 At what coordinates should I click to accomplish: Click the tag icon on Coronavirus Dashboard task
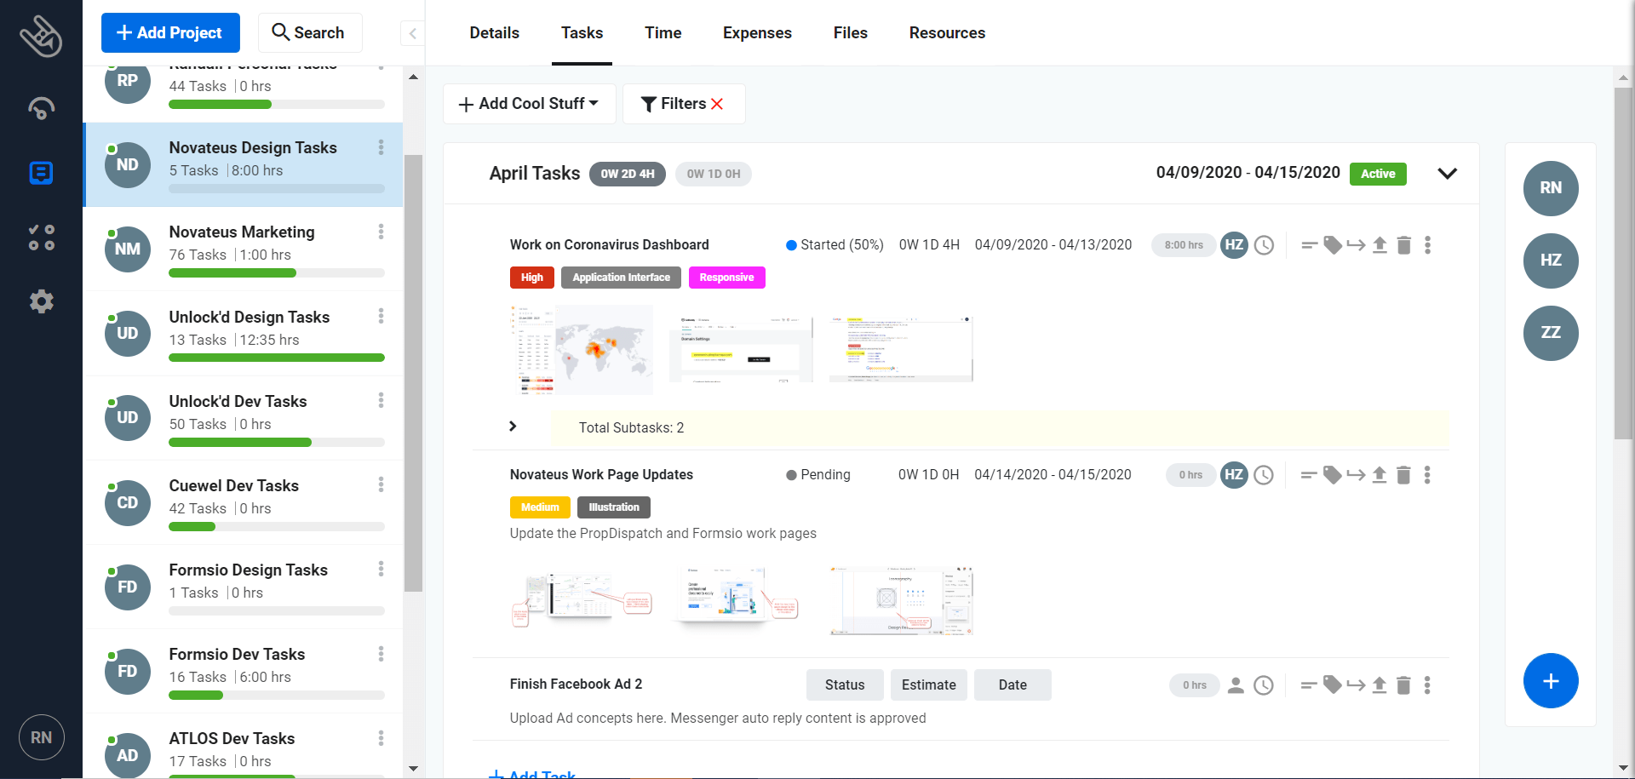[1333, 245]
